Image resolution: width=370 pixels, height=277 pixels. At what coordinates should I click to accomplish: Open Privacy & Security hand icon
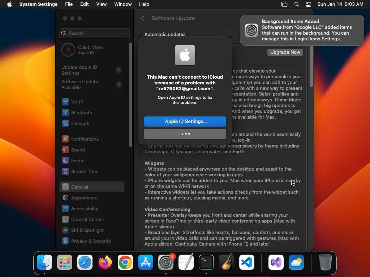click(x=65, y=241)
